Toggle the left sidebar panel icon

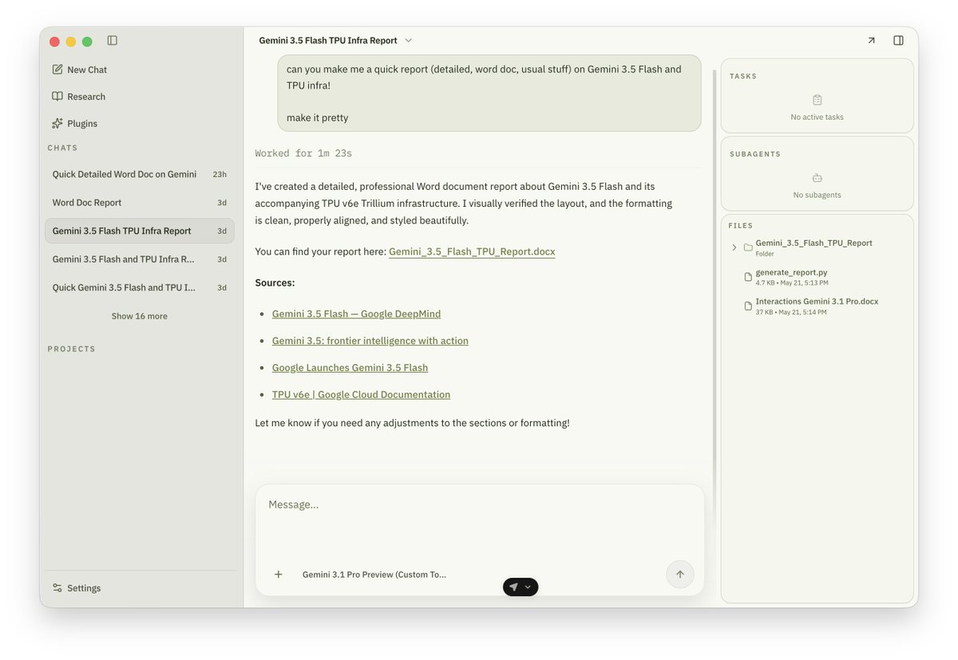[113, 41]
